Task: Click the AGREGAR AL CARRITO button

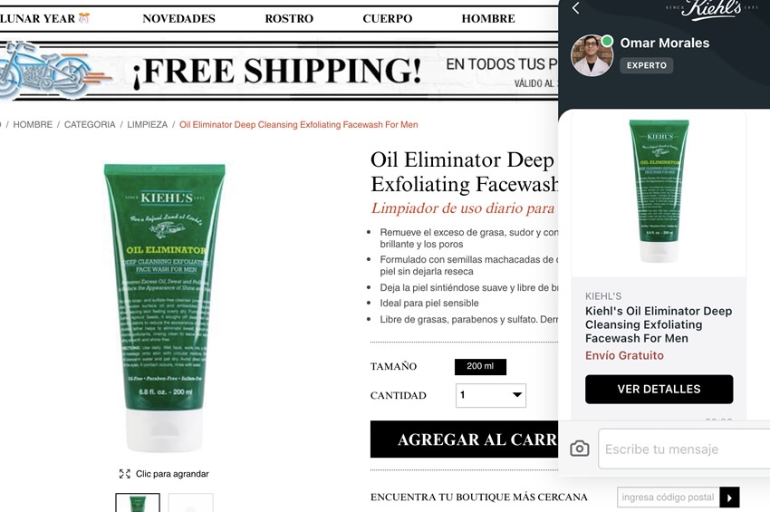Action: click(x=465, y=440)
